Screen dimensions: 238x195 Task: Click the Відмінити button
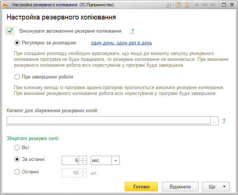click(x=180, y=187)
